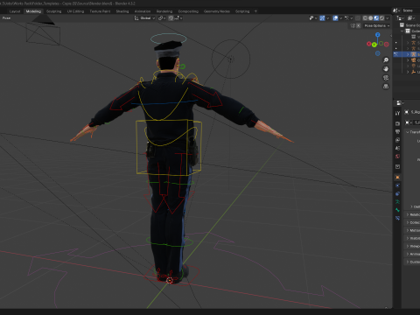Open outliner display mode dropdown

401,18
